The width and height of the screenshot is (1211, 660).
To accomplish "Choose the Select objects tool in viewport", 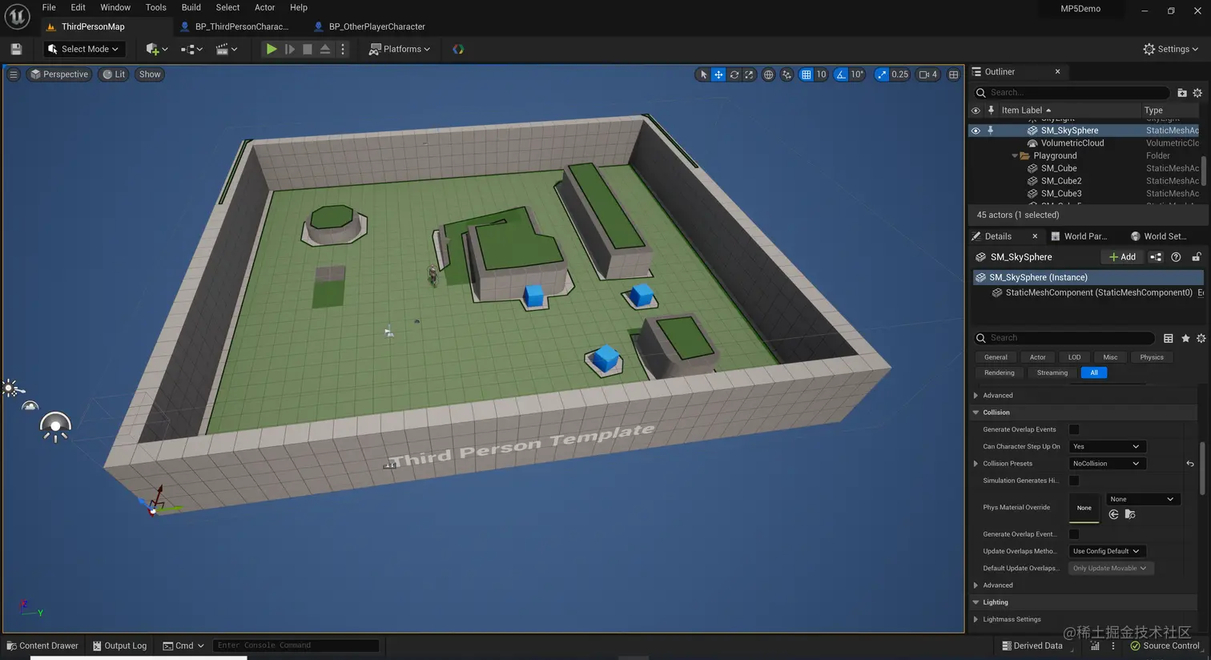I will pos(703,74).
